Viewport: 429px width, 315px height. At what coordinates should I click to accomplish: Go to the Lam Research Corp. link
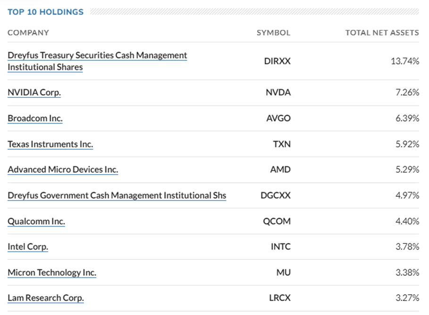click(46, 298)
